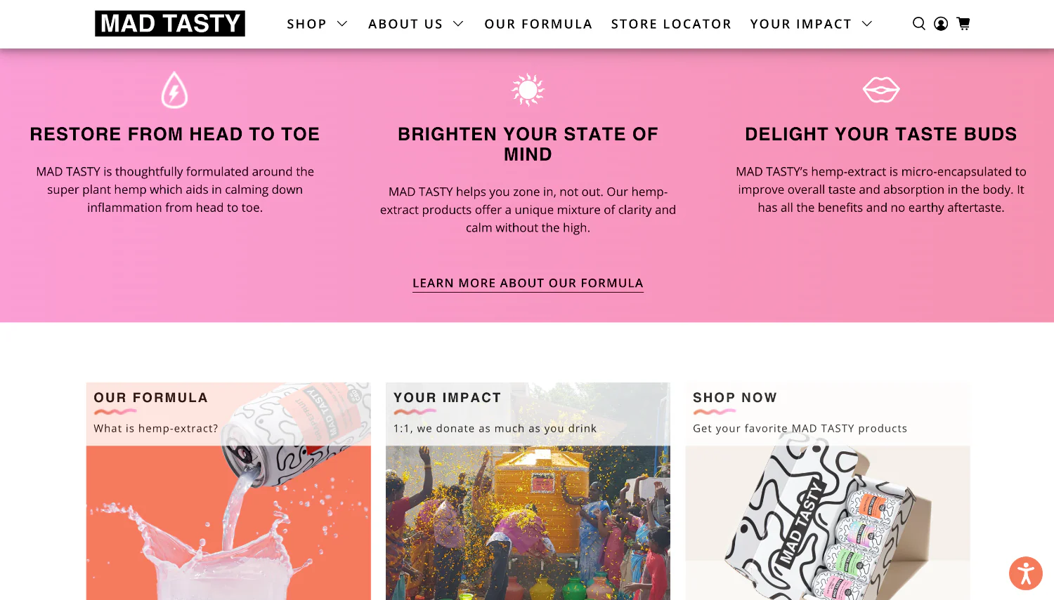Image resolution: width=1054 pixels, height=600 pixels.
Task: Click the 'What is hemp-extract?' link
Action: (x=156, y=428)
